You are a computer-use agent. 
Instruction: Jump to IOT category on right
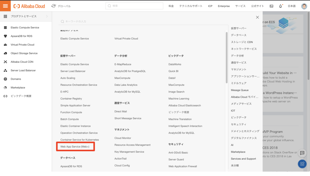tap(233, 111)
